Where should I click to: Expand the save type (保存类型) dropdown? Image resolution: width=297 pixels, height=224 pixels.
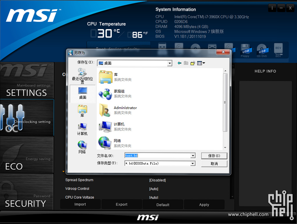pos(193,163)
